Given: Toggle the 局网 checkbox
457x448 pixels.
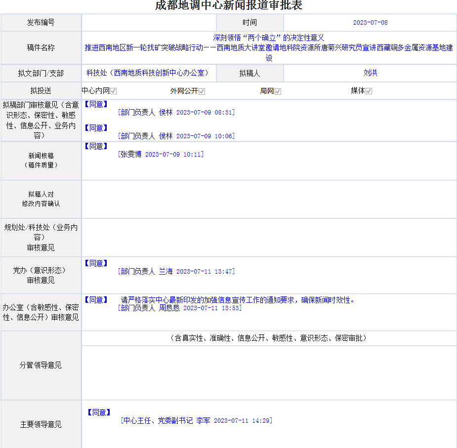Looking at the screenshot, I should coord(278,91).
